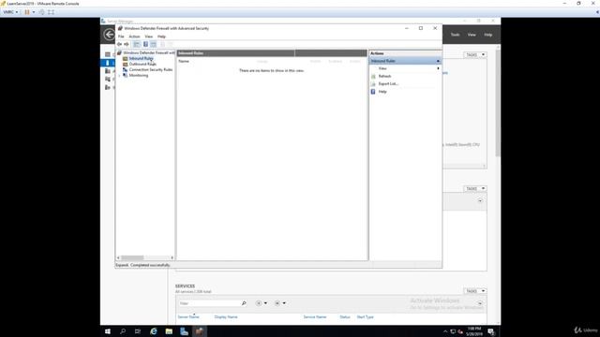Open the VMRC dropdown menu

click(10, 12)
